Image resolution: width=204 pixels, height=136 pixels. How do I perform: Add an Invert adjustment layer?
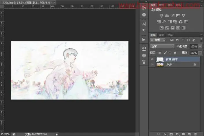[161, 28]
